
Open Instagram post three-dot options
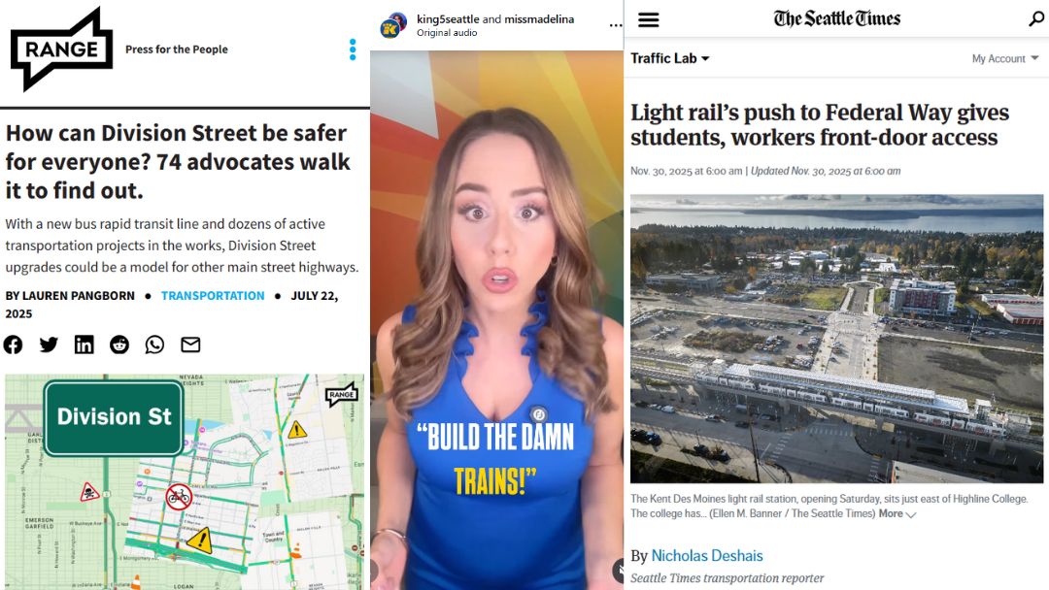tap(616, 25)
